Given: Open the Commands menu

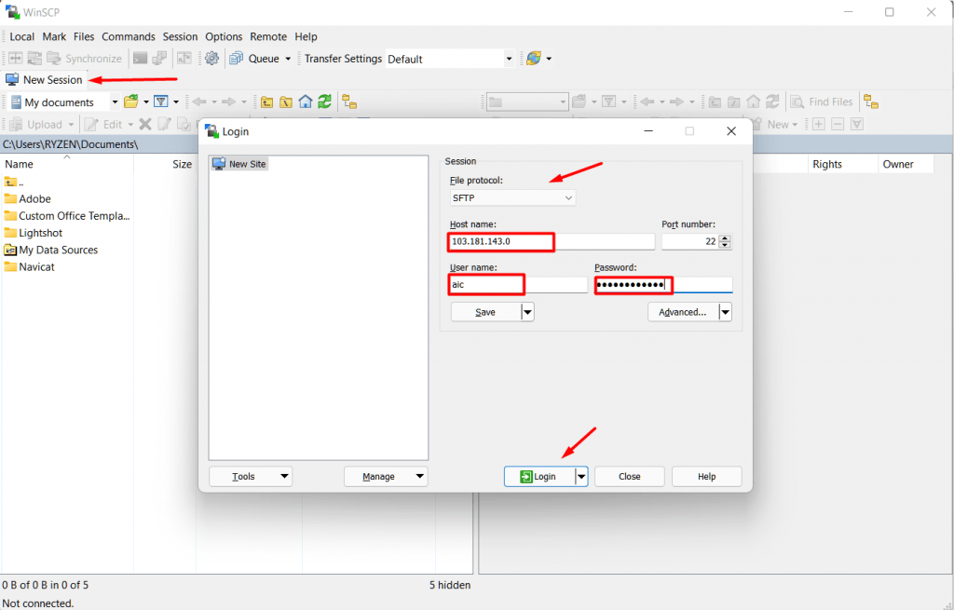Looking at the screenshot, I should [x=129, y=36].
